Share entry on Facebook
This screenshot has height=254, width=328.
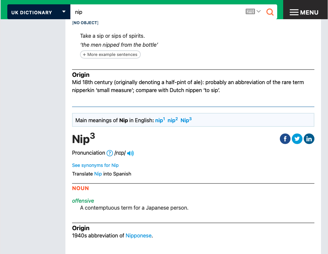[x=285, y=139]
